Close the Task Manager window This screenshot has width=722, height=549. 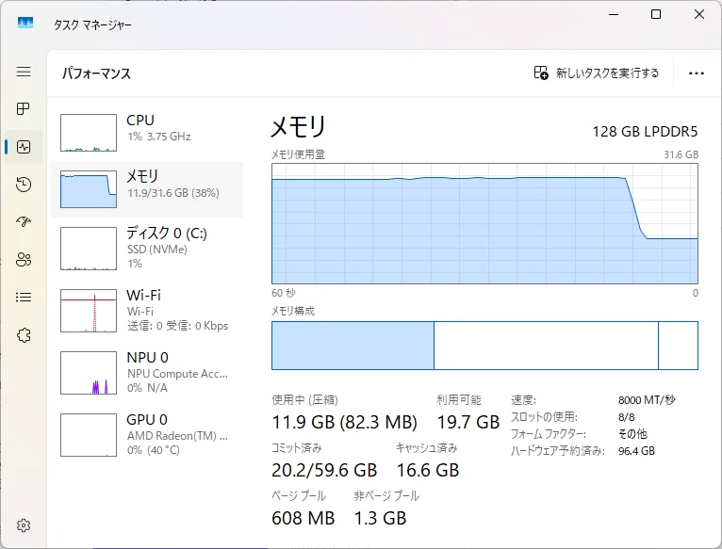(x=699, y=15)
